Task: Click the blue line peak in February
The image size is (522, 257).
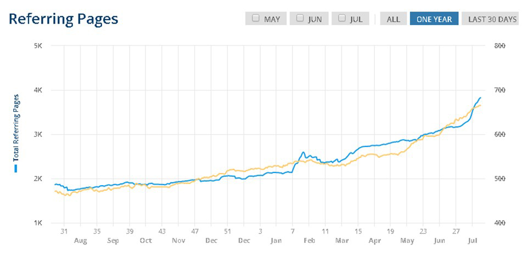Action: [x=303, y=152]
